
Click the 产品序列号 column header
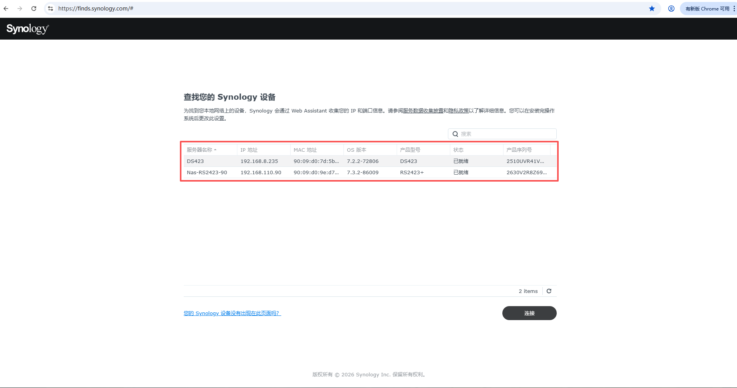pyautogui.click(x=527, y=150)
